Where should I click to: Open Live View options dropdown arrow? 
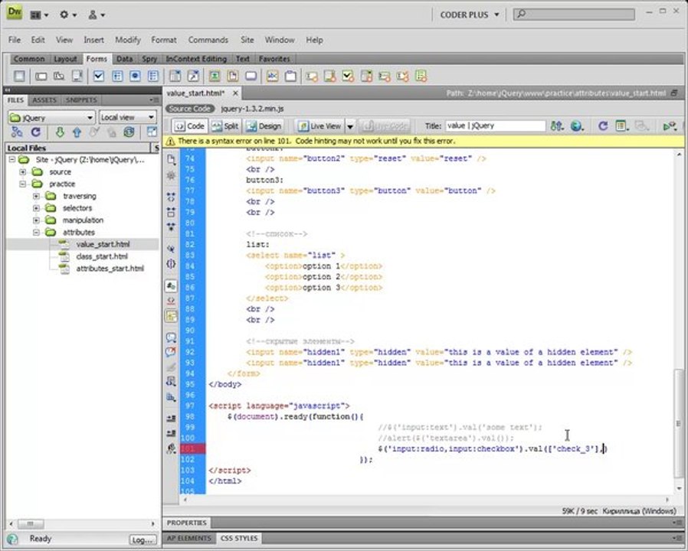(350, 126)
